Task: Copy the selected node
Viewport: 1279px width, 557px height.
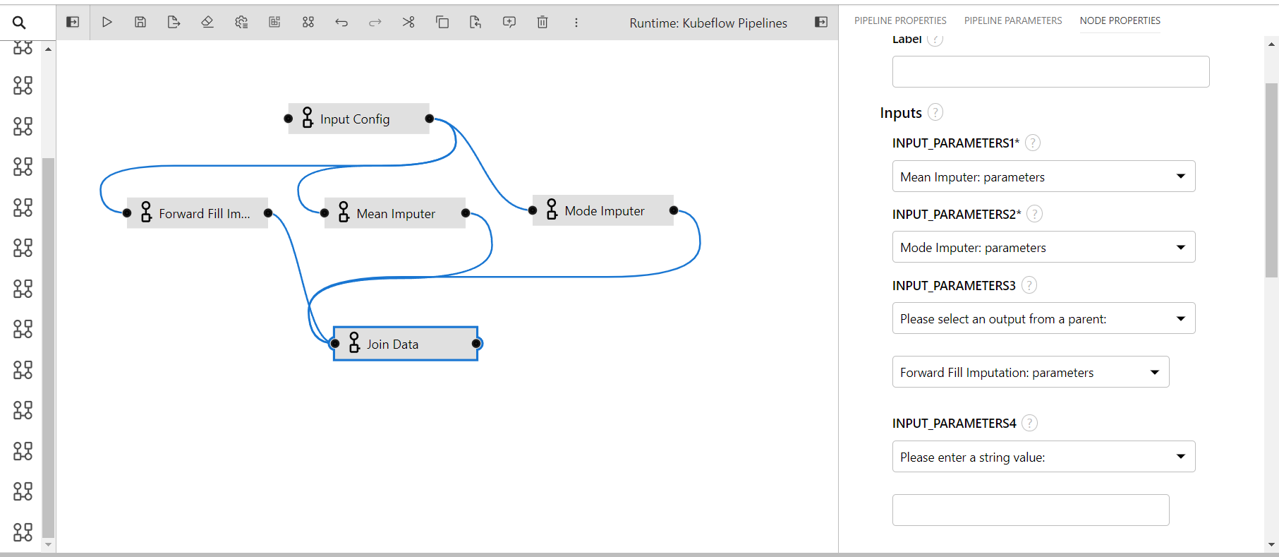Action: pos(442,22)
